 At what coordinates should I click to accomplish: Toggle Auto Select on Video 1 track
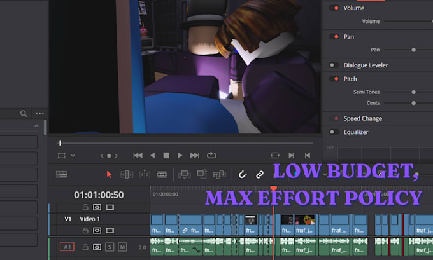[97, 230]
